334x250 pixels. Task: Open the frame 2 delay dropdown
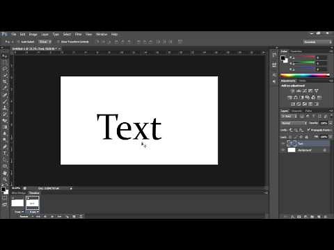tap(34, 212)
